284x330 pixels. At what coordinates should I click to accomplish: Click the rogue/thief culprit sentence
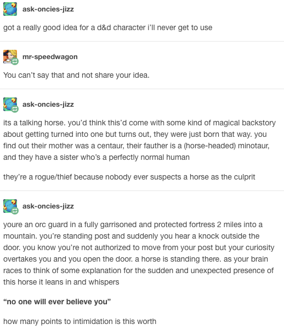(129, 177)
